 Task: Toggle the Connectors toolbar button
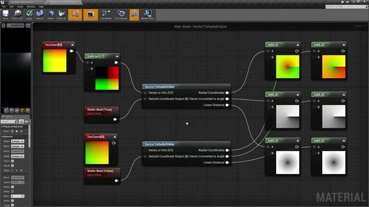(x=75, y=15)
